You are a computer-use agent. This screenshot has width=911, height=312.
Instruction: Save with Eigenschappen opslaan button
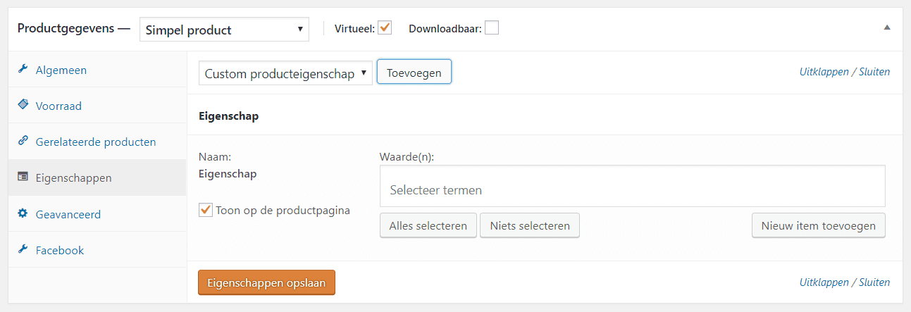267,282
